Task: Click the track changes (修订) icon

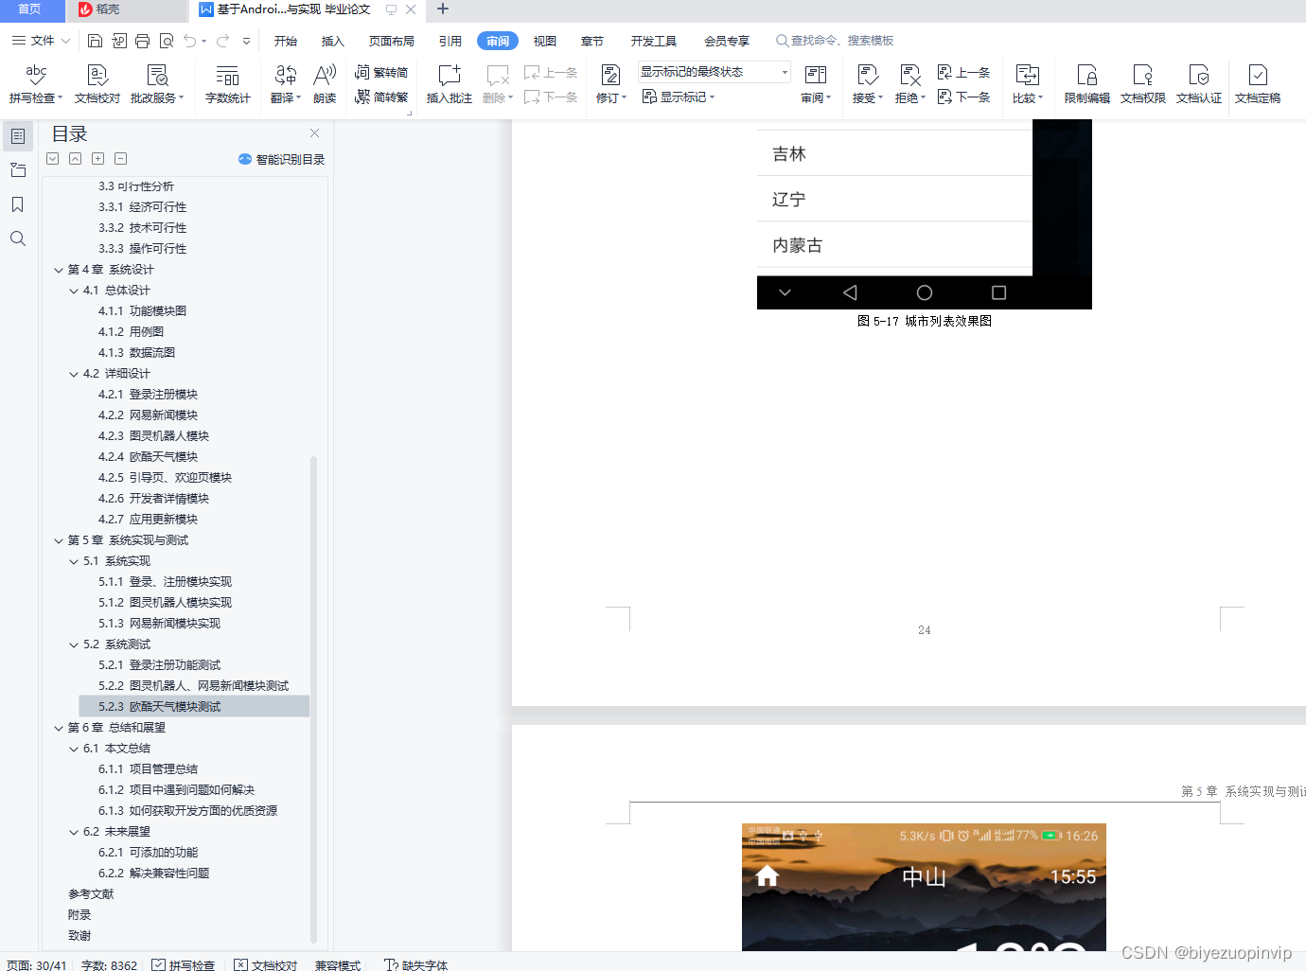Action: click(x=610, y=83)
